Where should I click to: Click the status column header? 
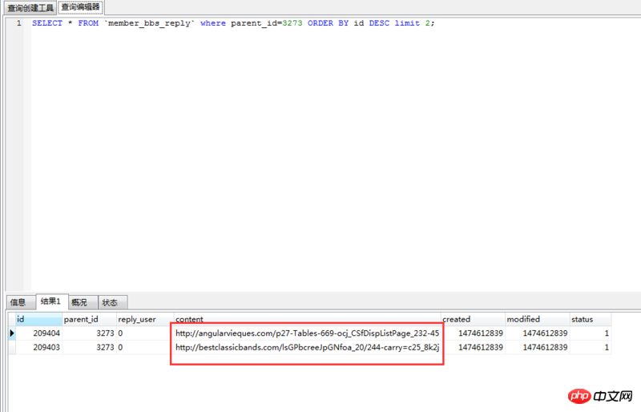point(590,319)
